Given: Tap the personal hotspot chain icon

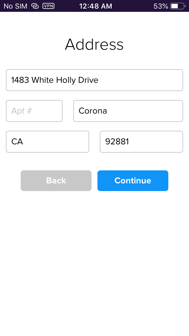Looking at the screenshot, I should (x=35, y=6).
